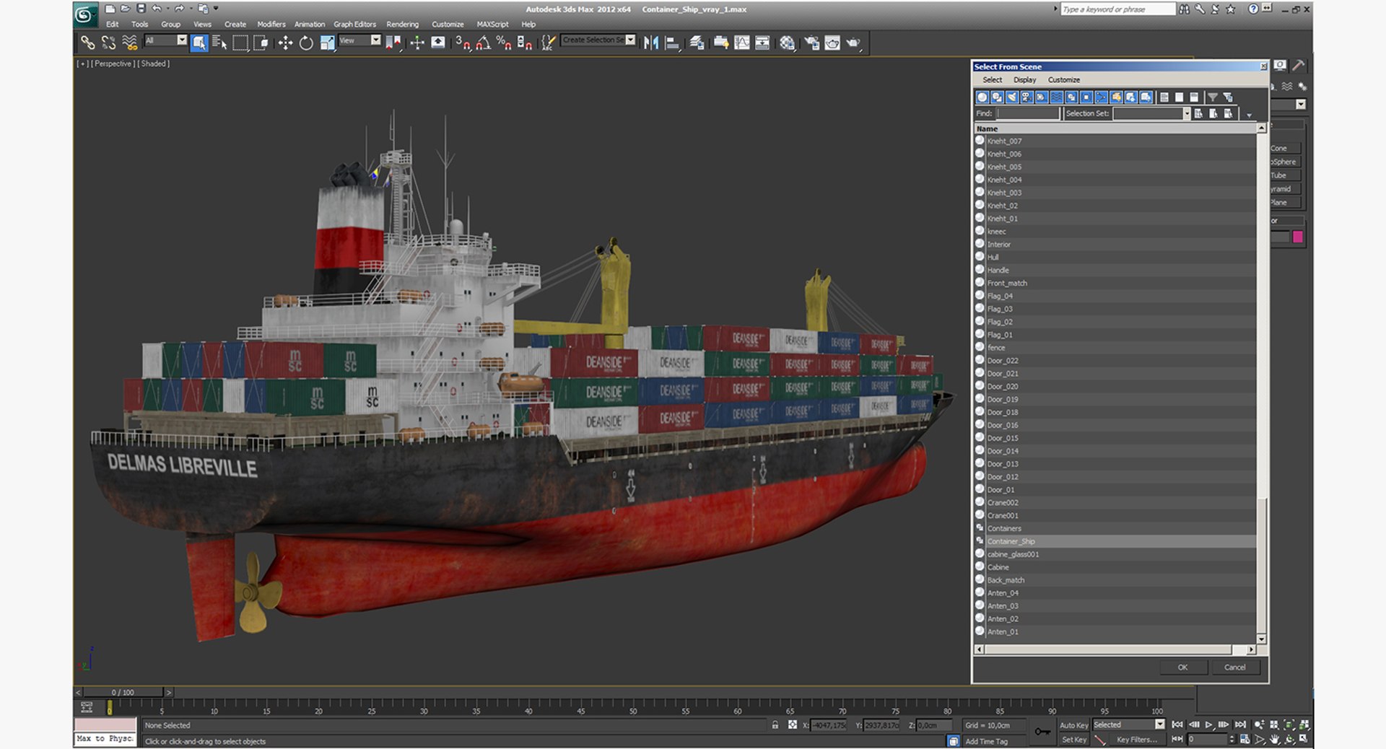Click the horizontal scrollbar in the object list
Image resolution: width=1386 pixels, height=749 pixels.
(x=1116, y=649)
